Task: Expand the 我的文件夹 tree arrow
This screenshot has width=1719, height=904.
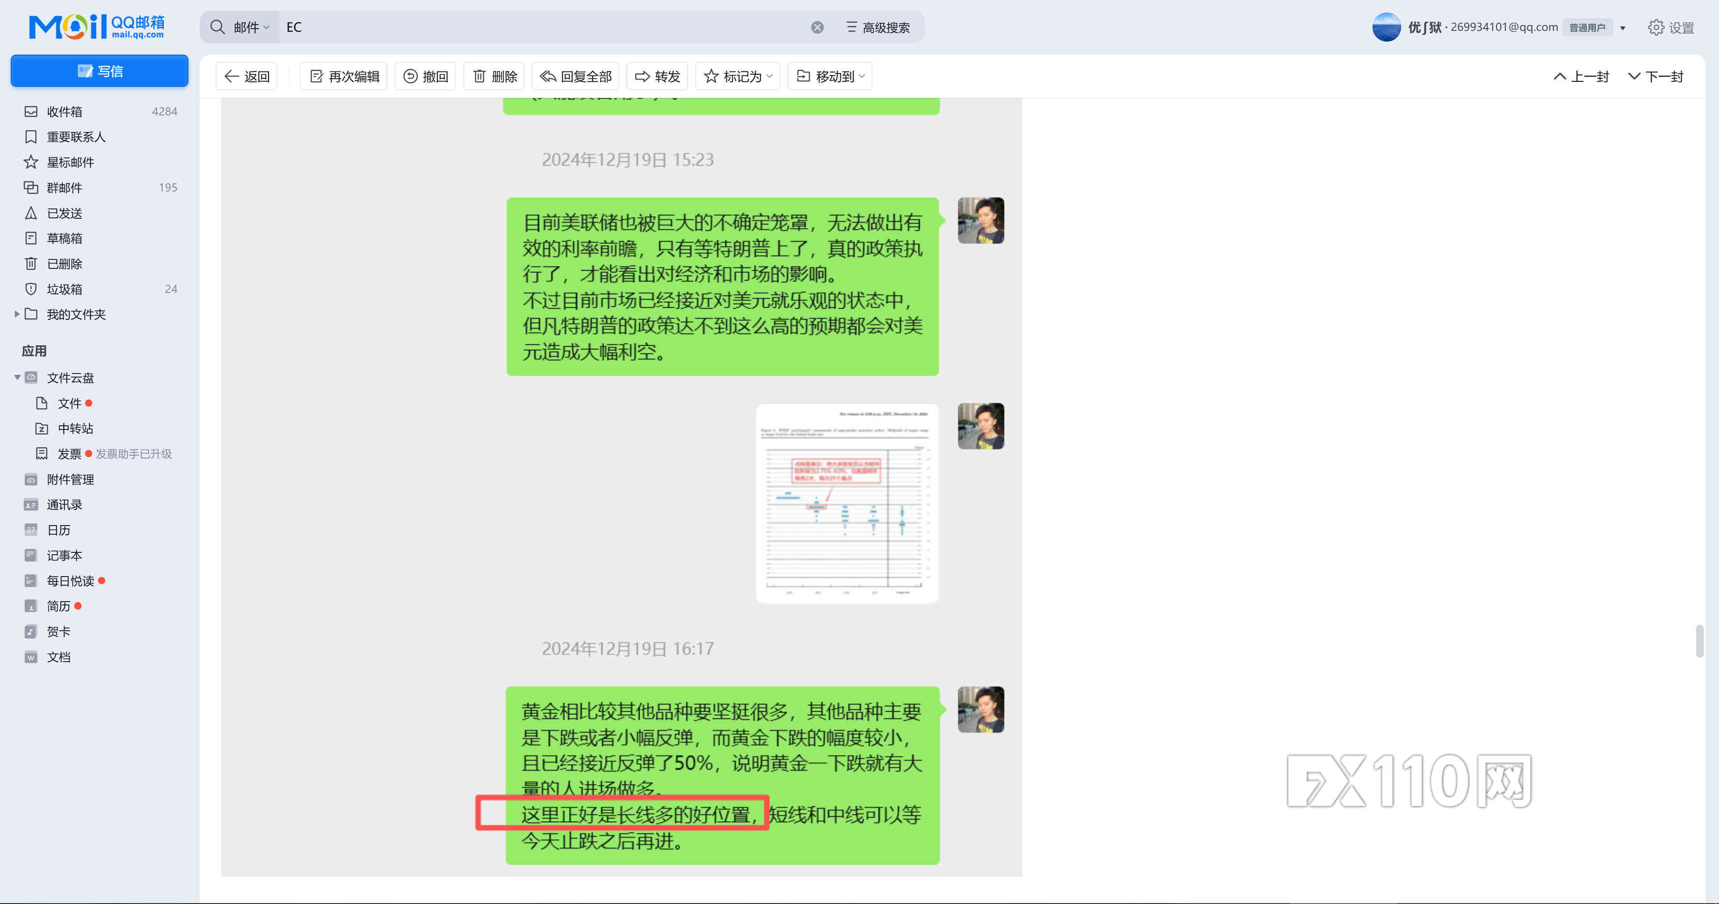Action: coord(17,314)
